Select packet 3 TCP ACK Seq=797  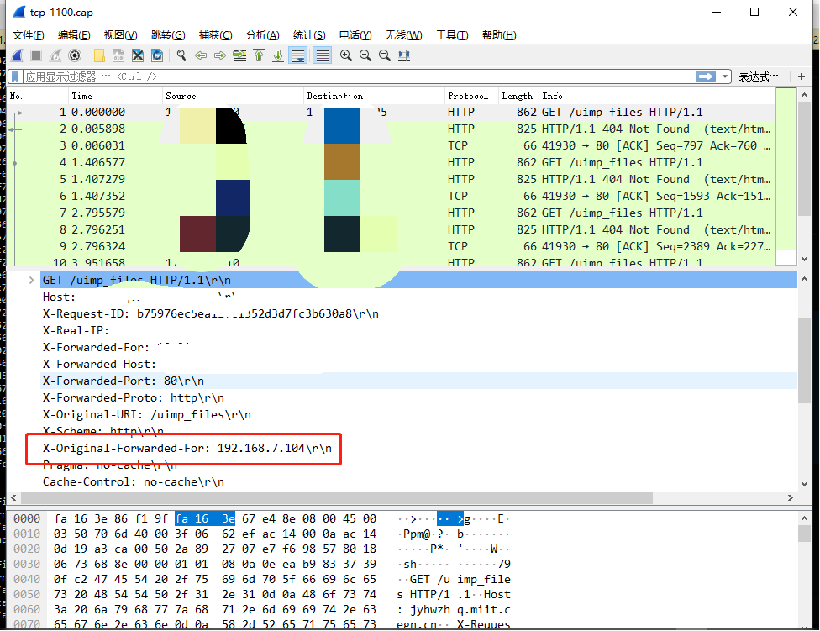[x=392, y=145]
